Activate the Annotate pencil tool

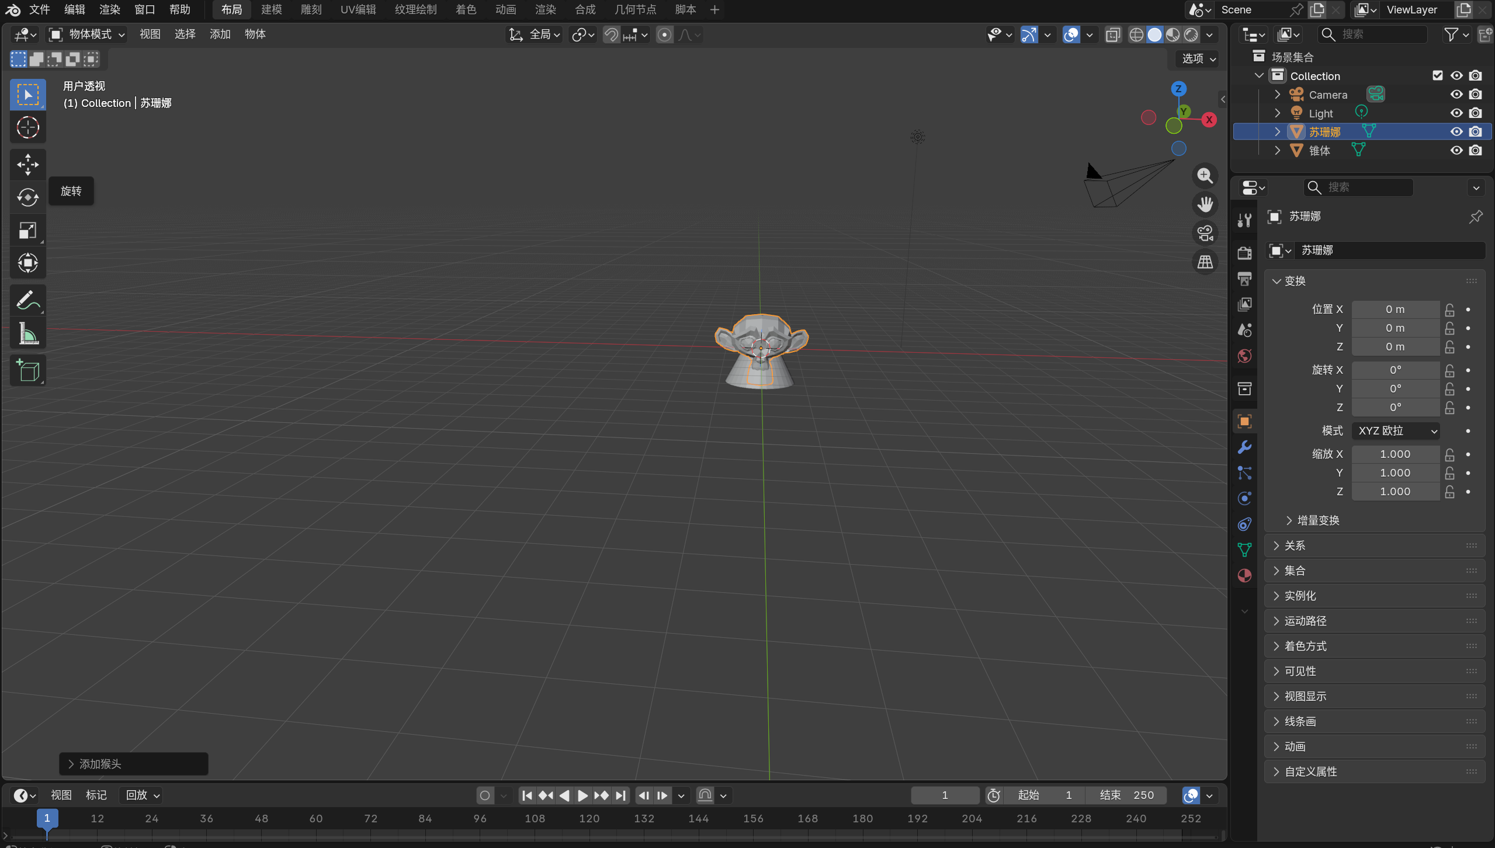[x=27, y=301]
